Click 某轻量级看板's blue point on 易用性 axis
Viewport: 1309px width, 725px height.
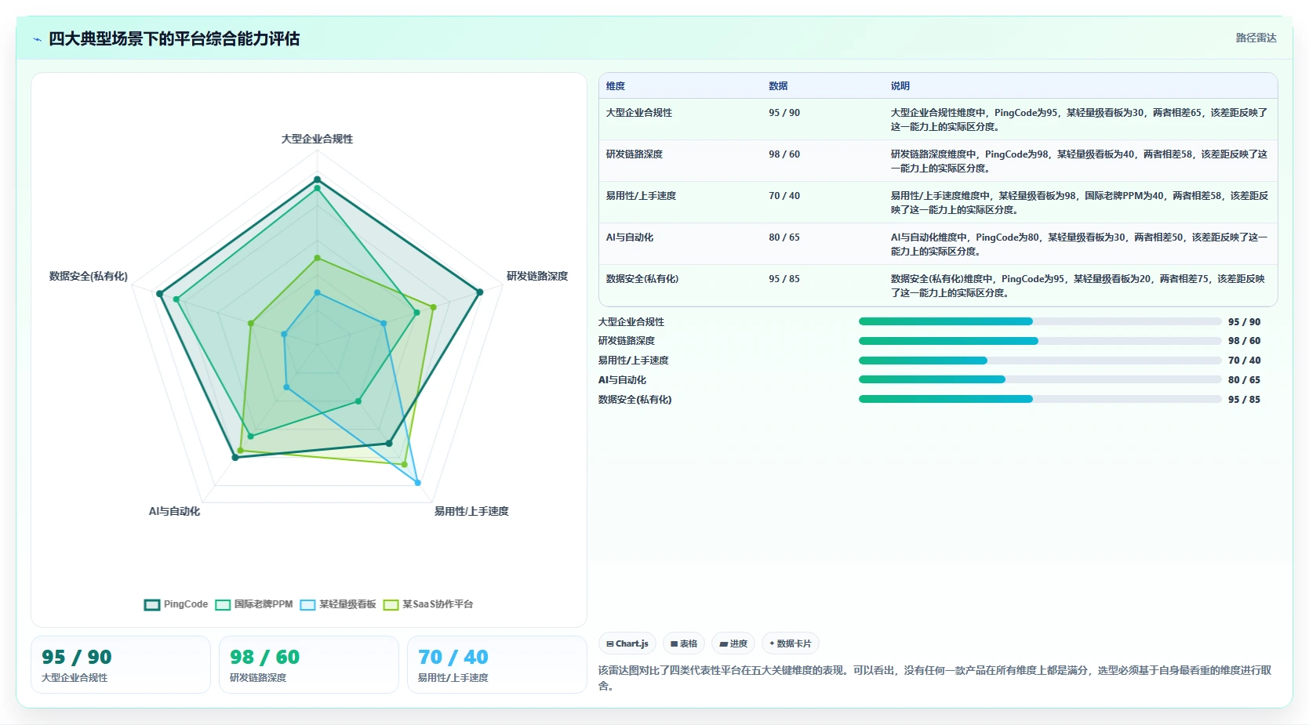(x=417, y=483)
